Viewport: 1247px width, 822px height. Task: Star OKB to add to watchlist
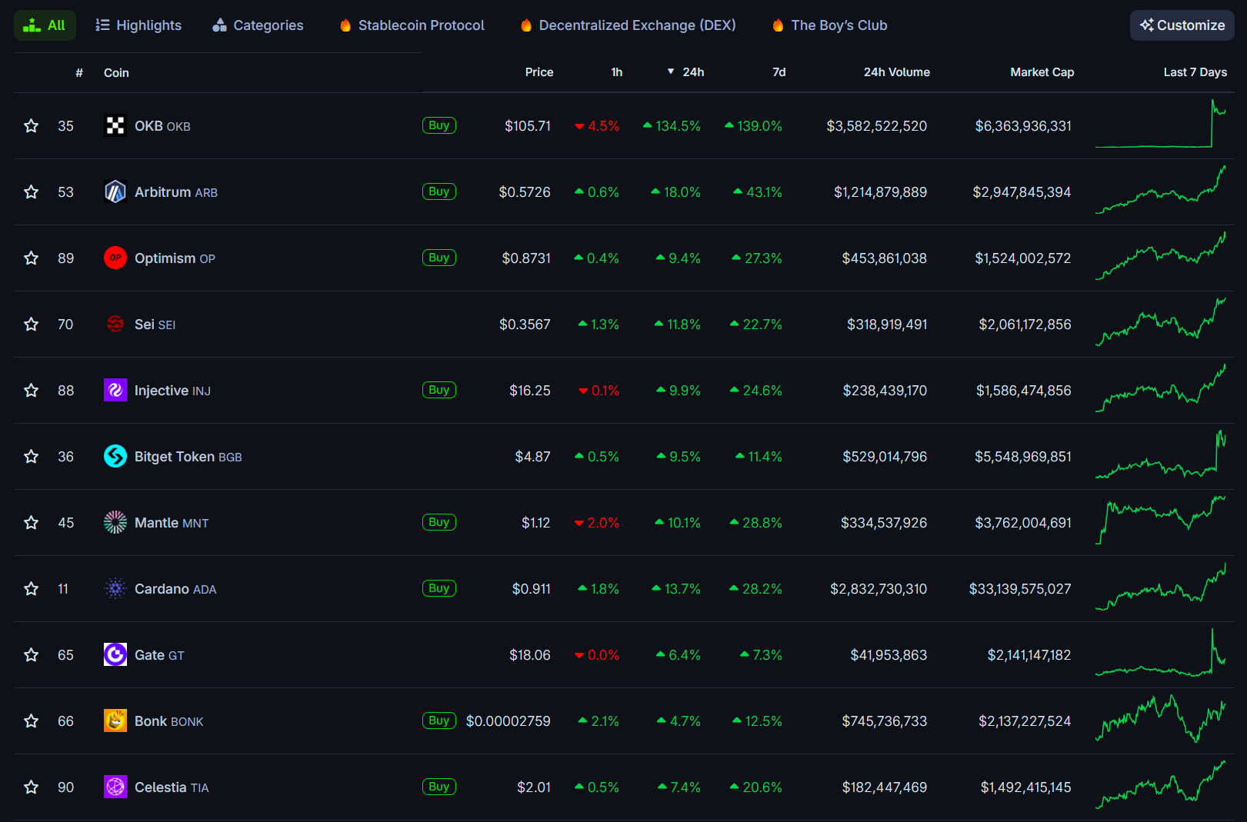coord(31,126)
